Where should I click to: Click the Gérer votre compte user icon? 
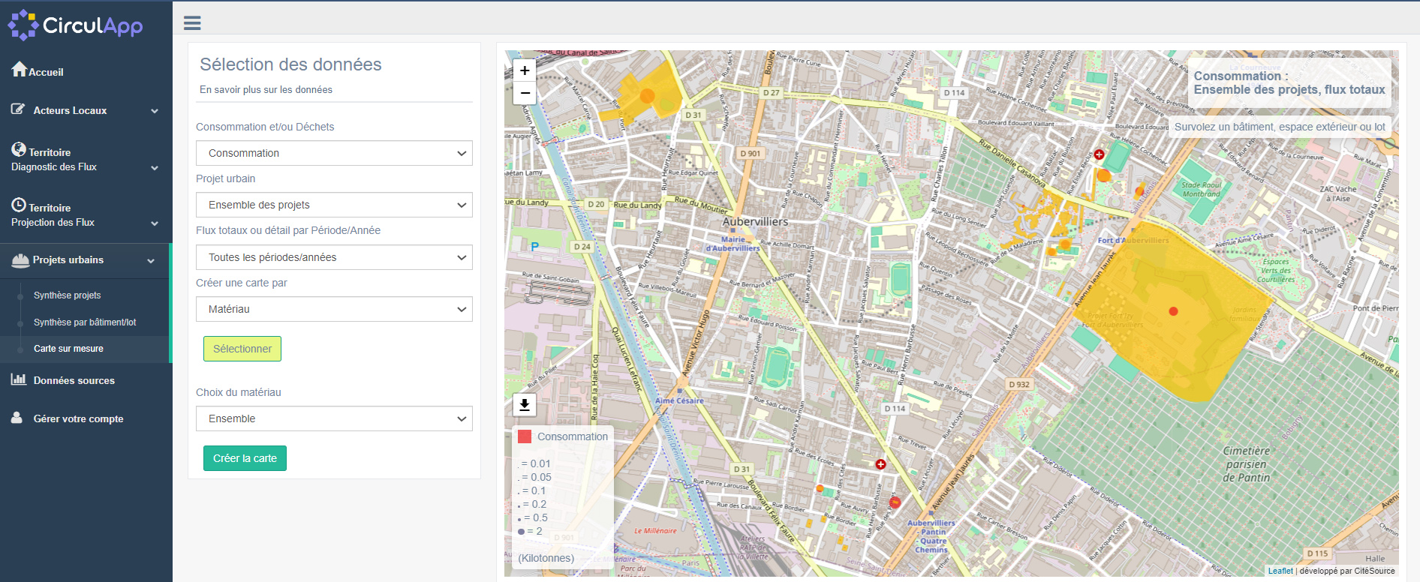[17, 418]
